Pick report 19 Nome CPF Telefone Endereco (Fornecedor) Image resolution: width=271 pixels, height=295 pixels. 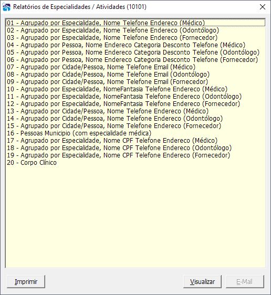click(135, 155)
